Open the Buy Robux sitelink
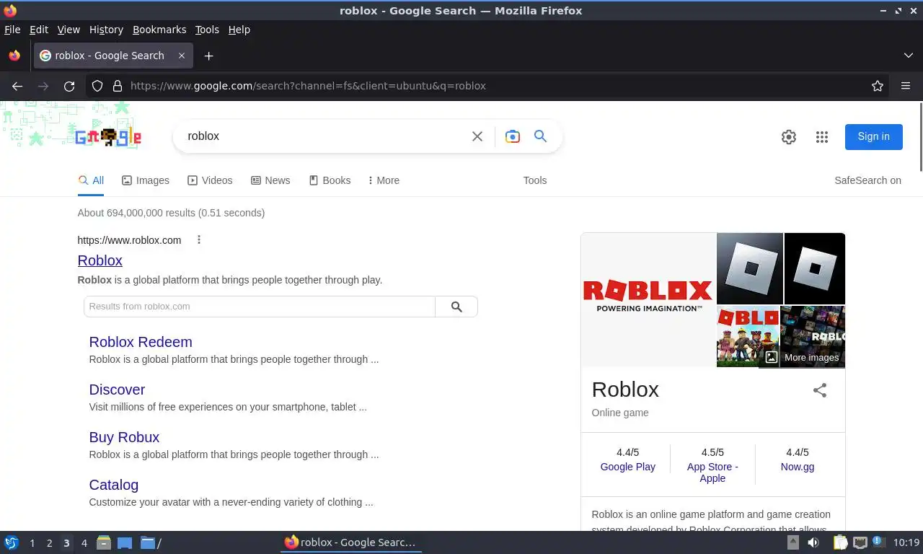The image size is (923, 554). 124,437
